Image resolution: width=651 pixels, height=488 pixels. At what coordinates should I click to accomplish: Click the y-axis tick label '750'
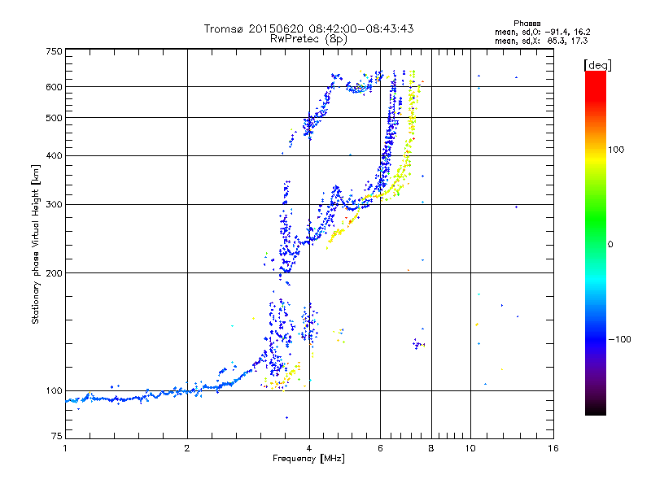coord(54,51)
